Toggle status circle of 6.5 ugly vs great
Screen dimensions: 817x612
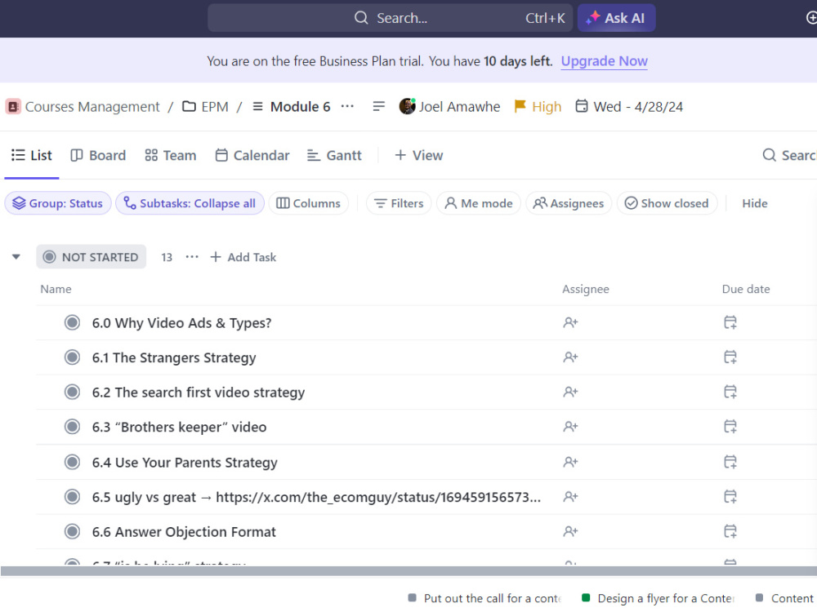coord(72,497)
